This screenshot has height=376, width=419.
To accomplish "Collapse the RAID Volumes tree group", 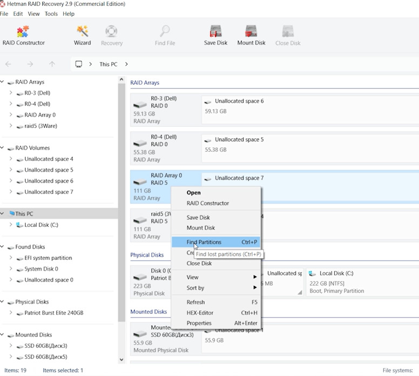I will point(2,147).
